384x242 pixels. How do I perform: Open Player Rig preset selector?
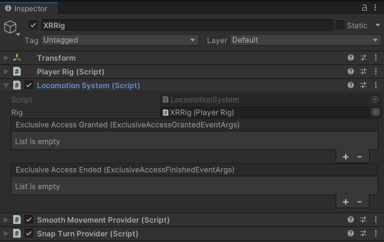(363, 71)
